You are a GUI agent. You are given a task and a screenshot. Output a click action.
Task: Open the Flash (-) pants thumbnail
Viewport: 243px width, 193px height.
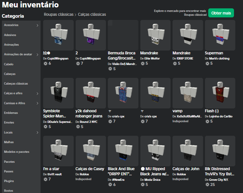[220, 93]
